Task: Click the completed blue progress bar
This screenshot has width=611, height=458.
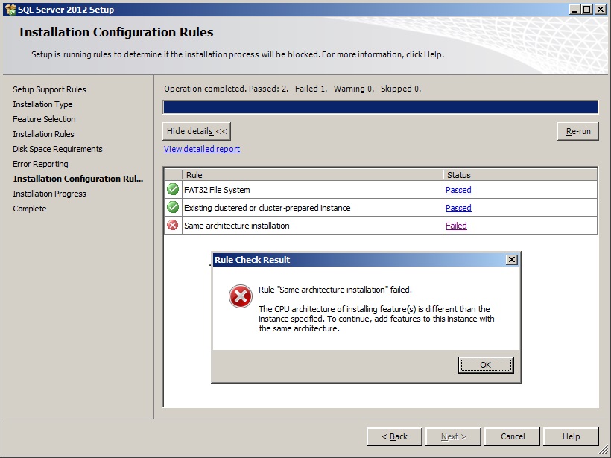Action: pos(380,107)
